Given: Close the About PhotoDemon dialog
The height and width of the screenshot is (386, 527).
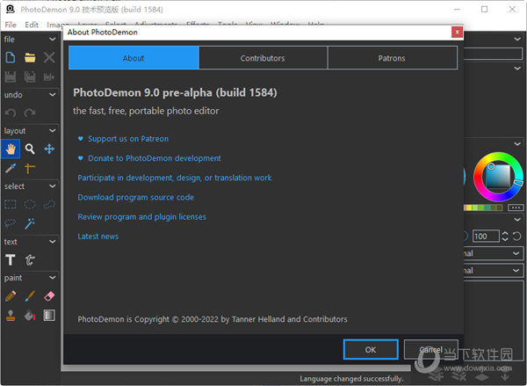Looking at the screenshot, I should (457, 33).
